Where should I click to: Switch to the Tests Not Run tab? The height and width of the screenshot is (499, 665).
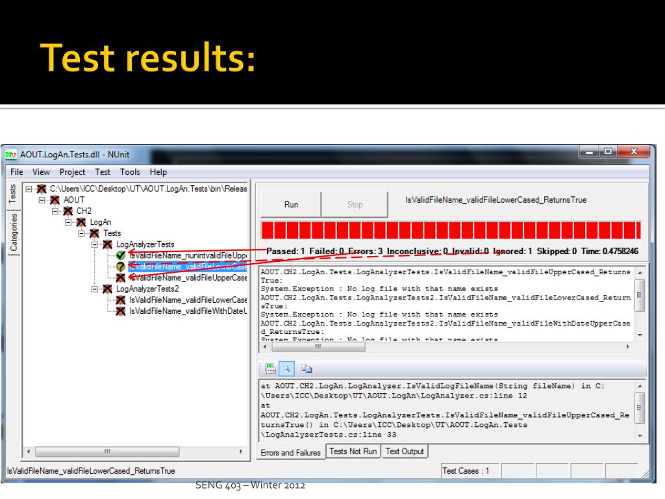(353, 452)
